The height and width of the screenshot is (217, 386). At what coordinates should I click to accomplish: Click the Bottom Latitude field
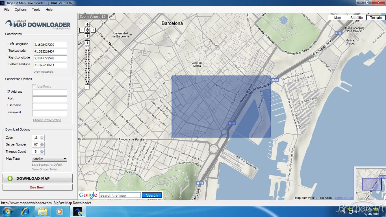(x=50, y=65)
